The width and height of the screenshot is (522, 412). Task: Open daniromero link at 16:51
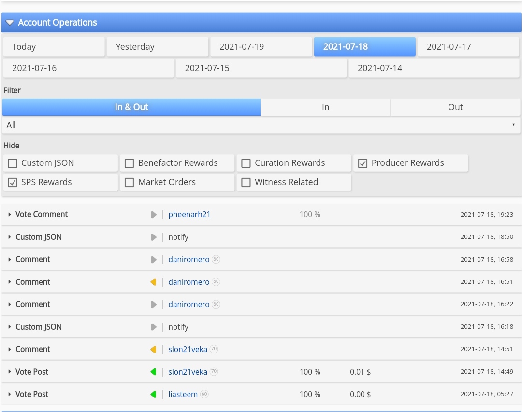pyautogui.click(x=189, y=282)
